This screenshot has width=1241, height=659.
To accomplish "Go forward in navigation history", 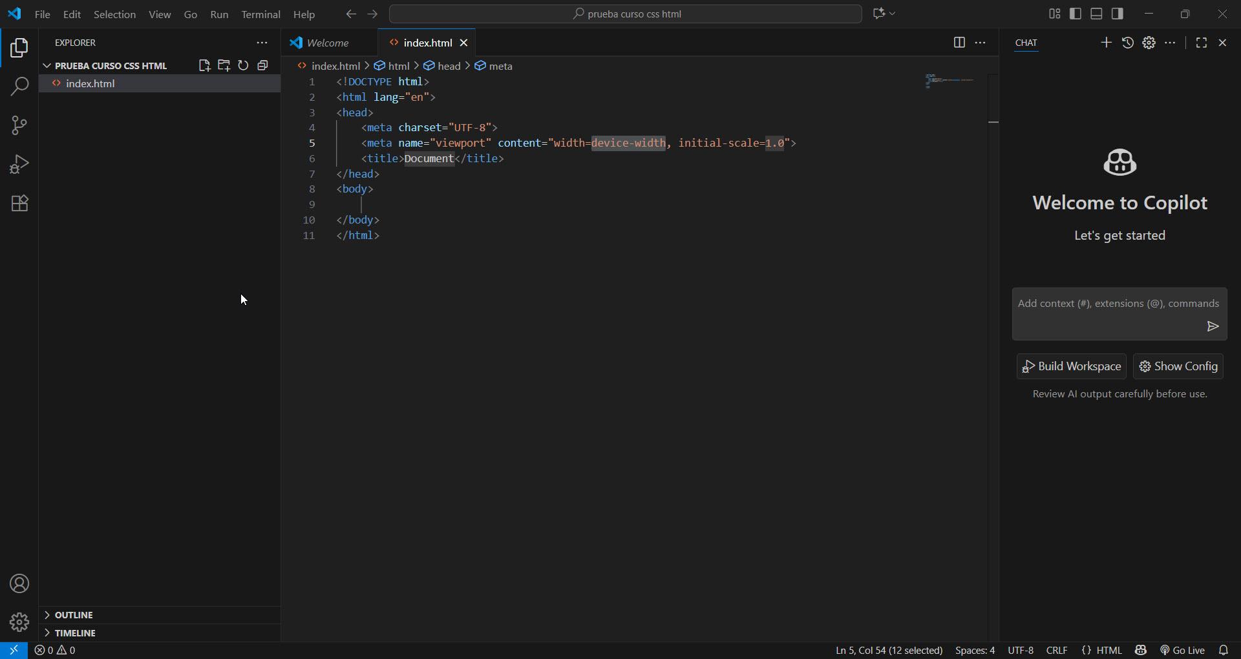I will [x=372, y=14].
